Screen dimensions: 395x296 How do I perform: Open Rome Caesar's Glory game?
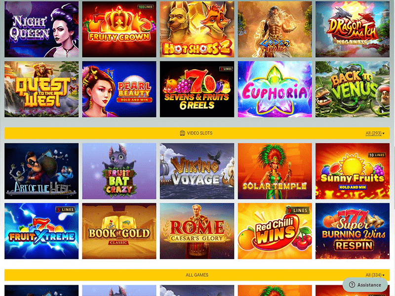click(197, 231)
